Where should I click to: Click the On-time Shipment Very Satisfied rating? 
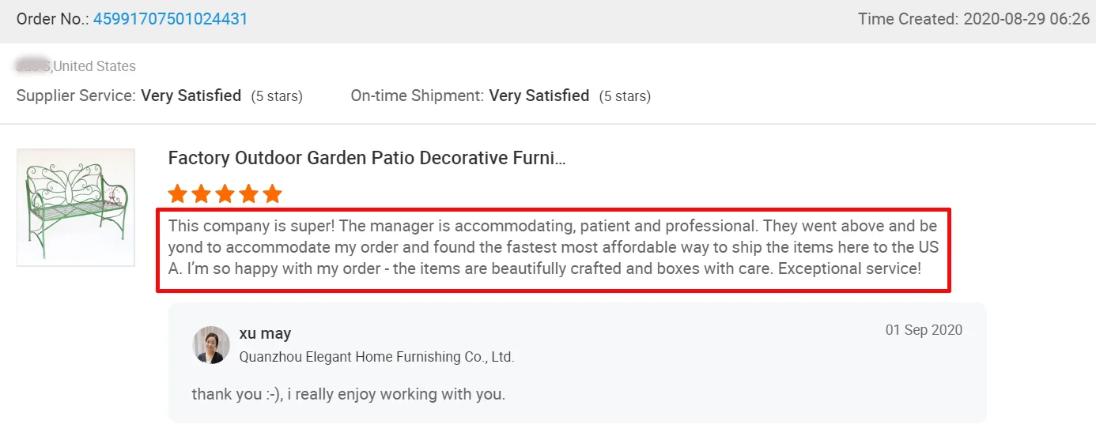click(x=539, y=96)
